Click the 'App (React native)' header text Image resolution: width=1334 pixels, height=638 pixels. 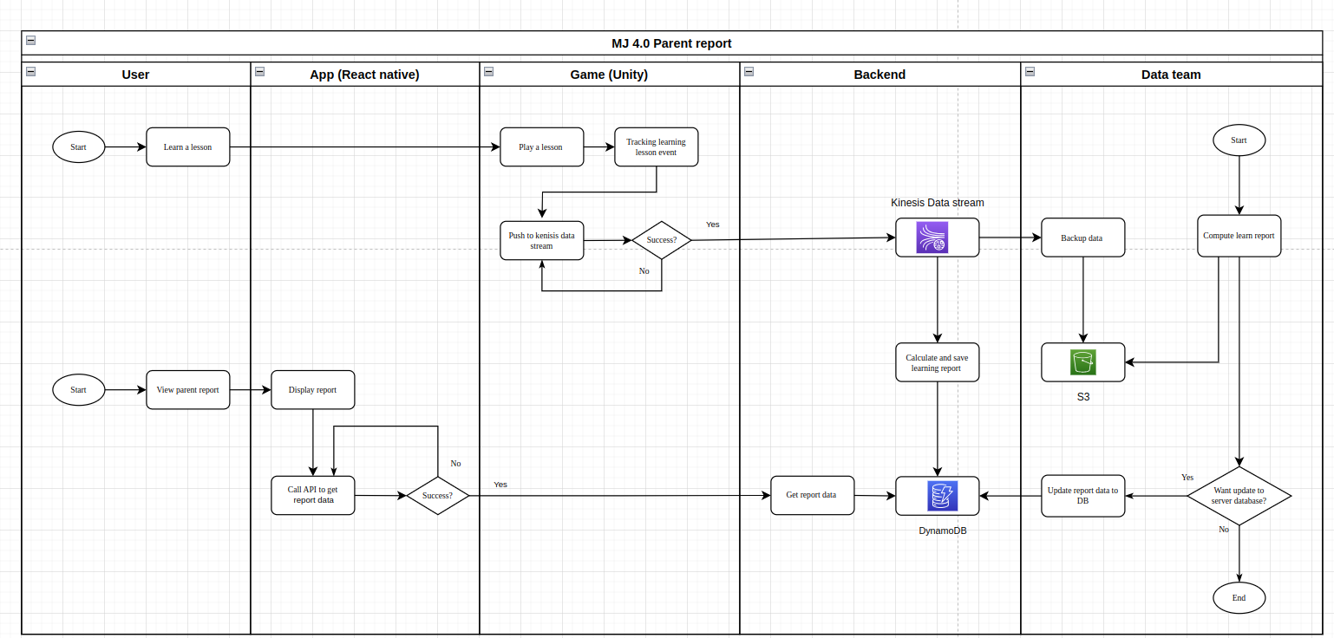tap(364, 75)
